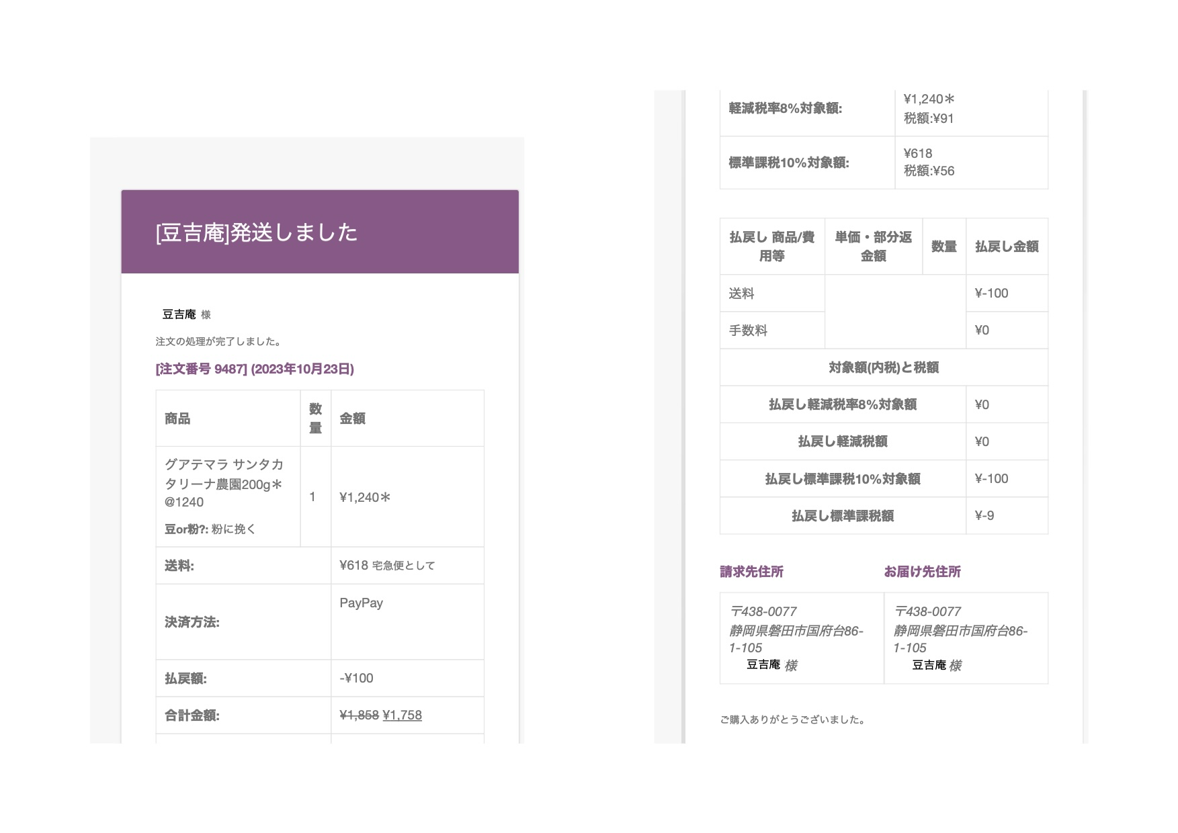Click the header '[豆吉庵]発送しました'
Image resolution: width=1178 pixels, height=833 pixels.
coord(256,232)
